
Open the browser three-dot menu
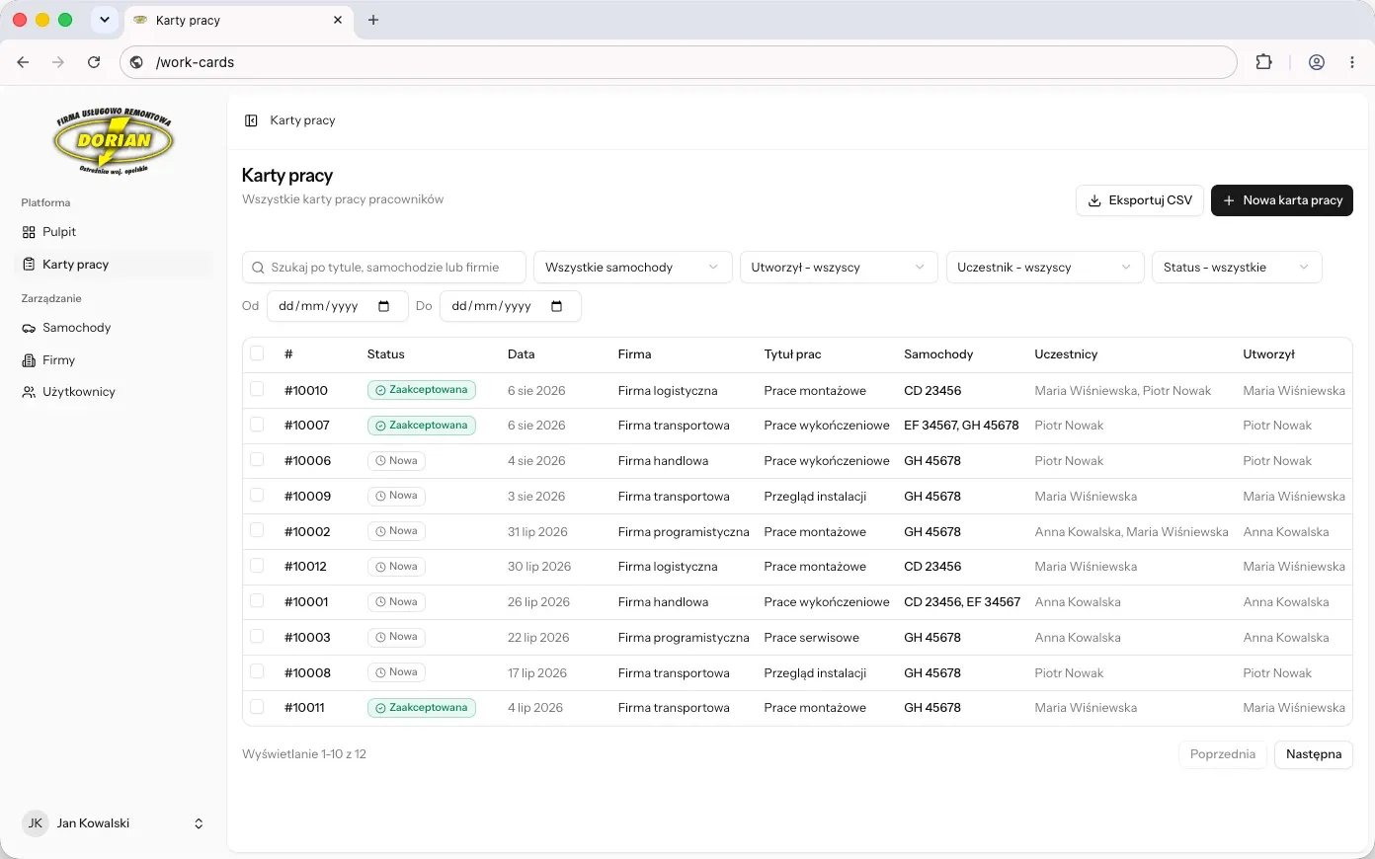click(x=1352, y=62)
